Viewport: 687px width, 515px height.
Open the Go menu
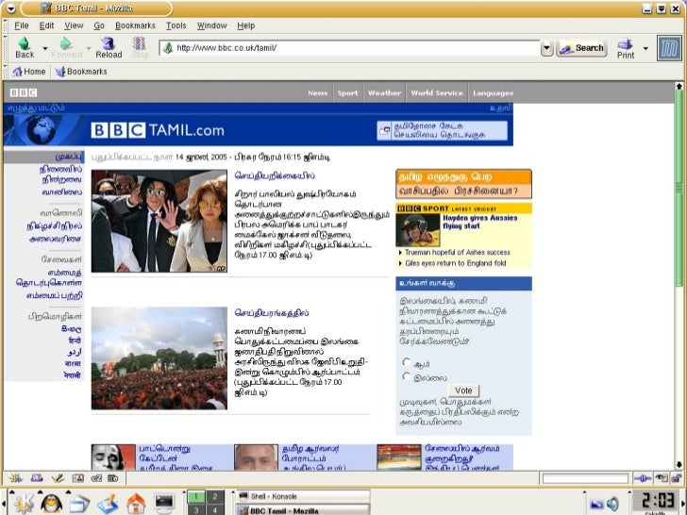coord(99,25)
